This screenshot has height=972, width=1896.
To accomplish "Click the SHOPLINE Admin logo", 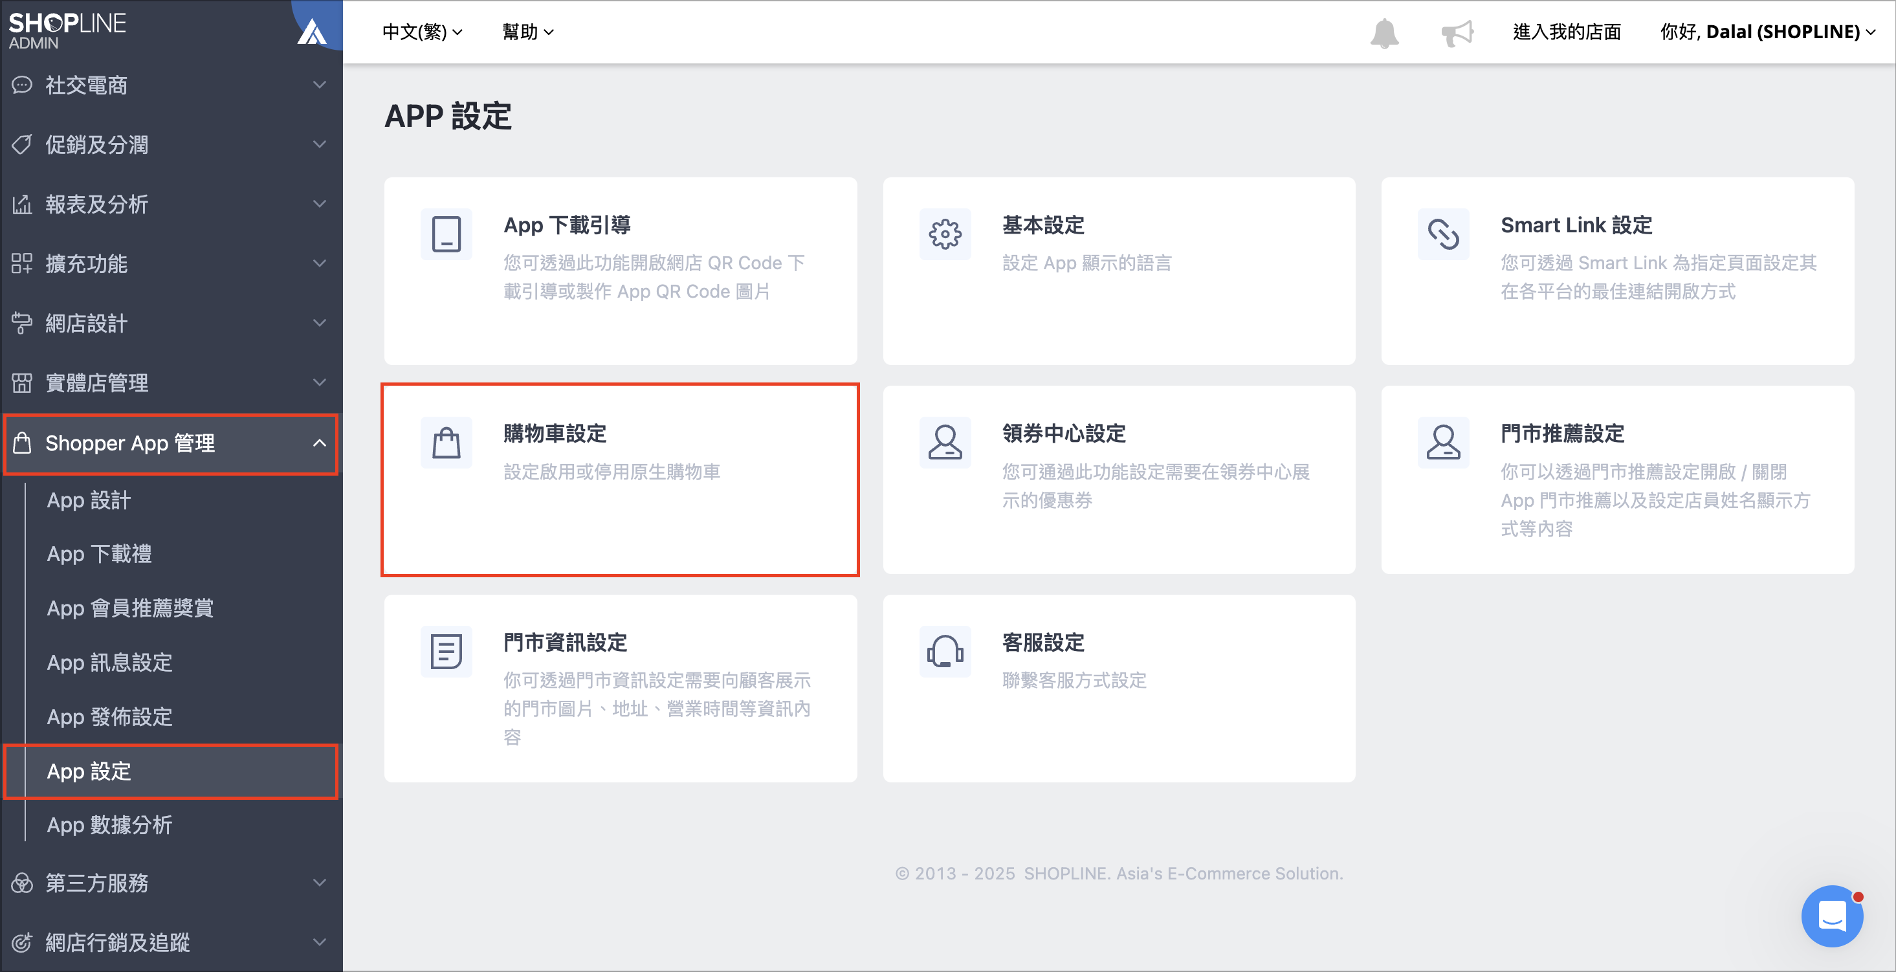I will pyautogui.click(x=67, y=31).
